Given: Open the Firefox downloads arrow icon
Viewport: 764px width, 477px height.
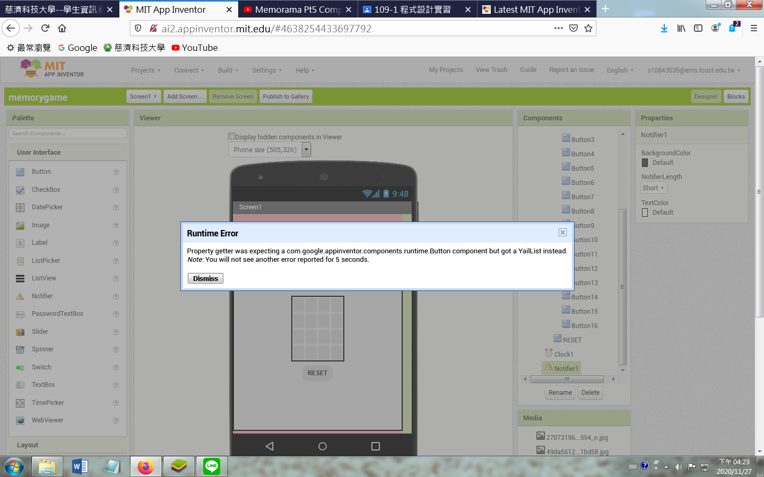Looking at the screenshot, I should point(664,28).
